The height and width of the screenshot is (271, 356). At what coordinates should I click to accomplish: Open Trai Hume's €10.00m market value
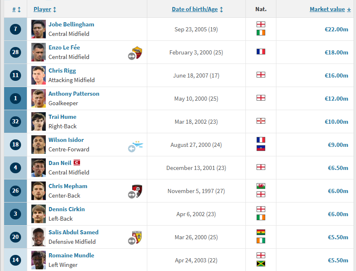tap(336, 122)
